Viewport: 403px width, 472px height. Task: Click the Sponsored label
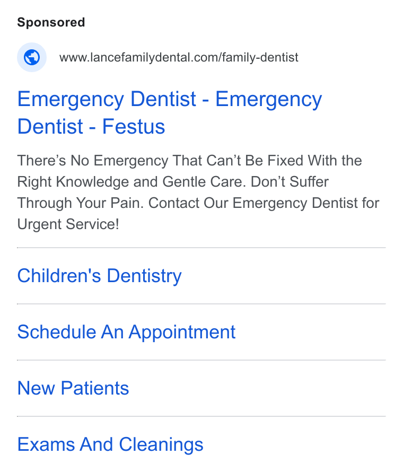pos(51,22)
